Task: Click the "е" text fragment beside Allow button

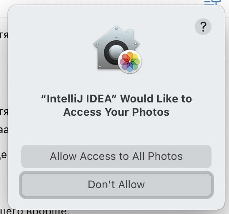Action: coord(3,155)
